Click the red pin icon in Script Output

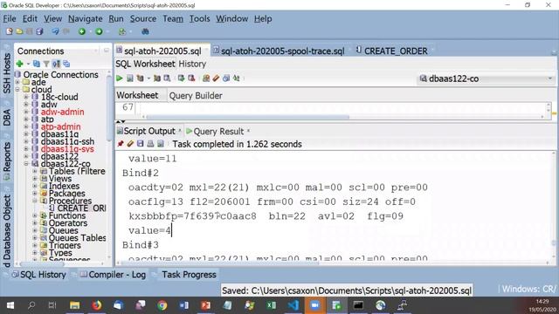coord(121,144)
